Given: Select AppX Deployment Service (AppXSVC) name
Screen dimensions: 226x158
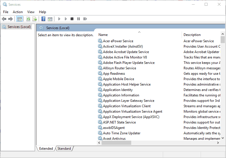Looking at the screenshot, I should (131, 117).
